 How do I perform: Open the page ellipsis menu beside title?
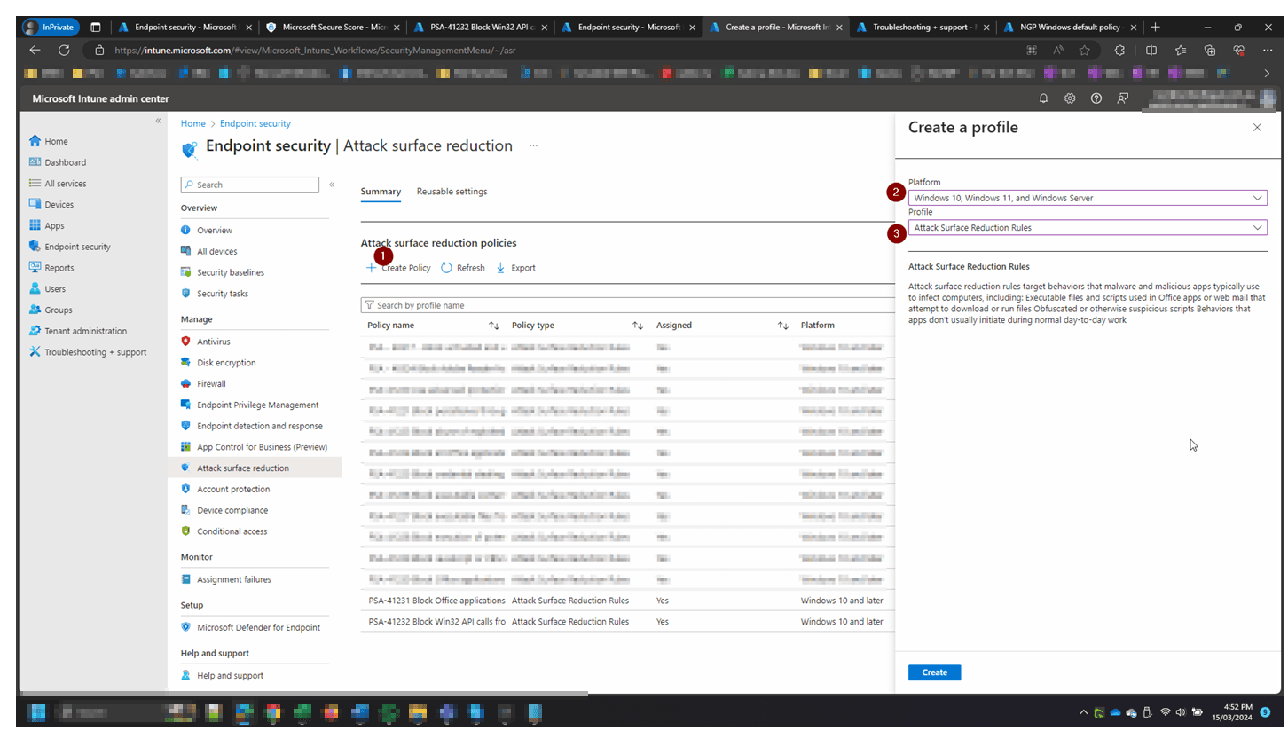[533, 145]
